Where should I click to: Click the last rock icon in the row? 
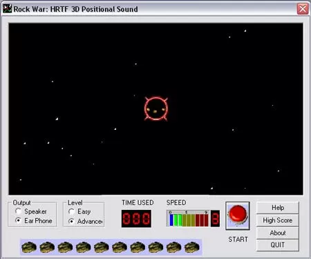click(x=192, y=247)
